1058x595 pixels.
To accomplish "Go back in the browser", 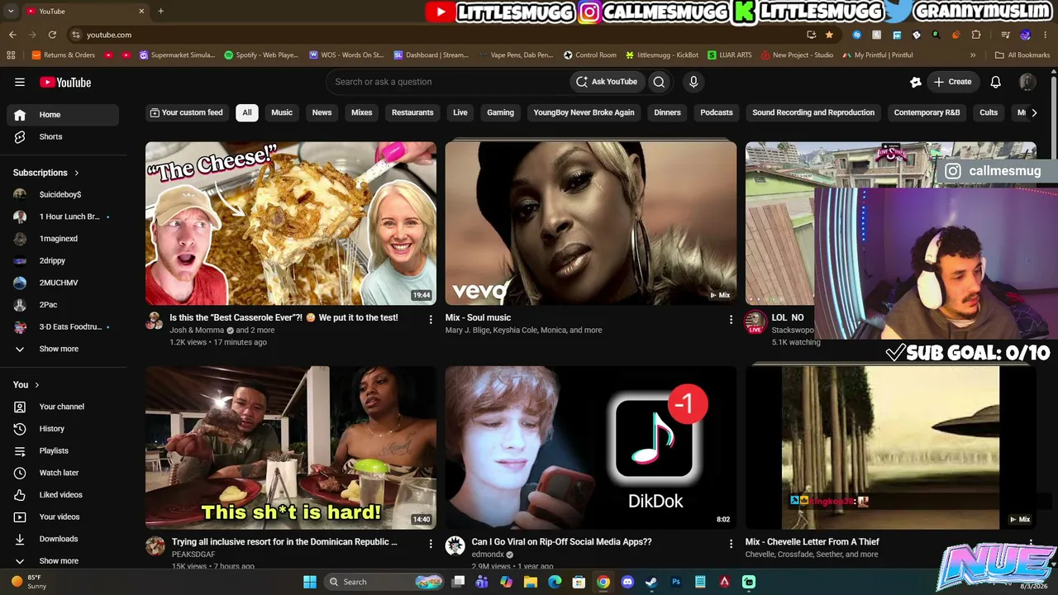I will click(12, 35).
